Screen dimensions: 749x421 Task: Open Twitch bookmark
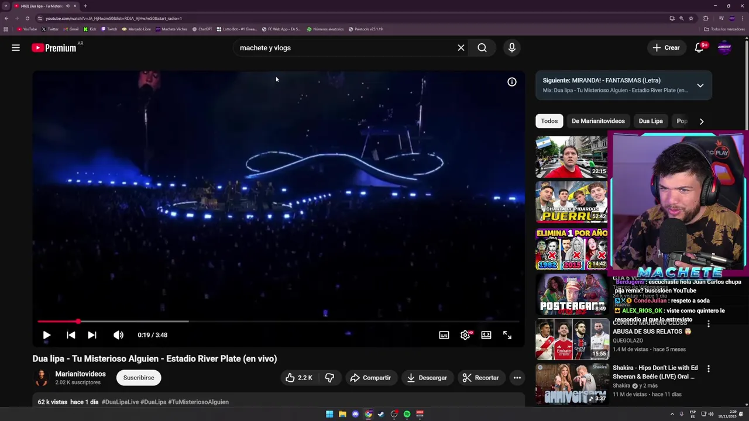pos(109,29)
